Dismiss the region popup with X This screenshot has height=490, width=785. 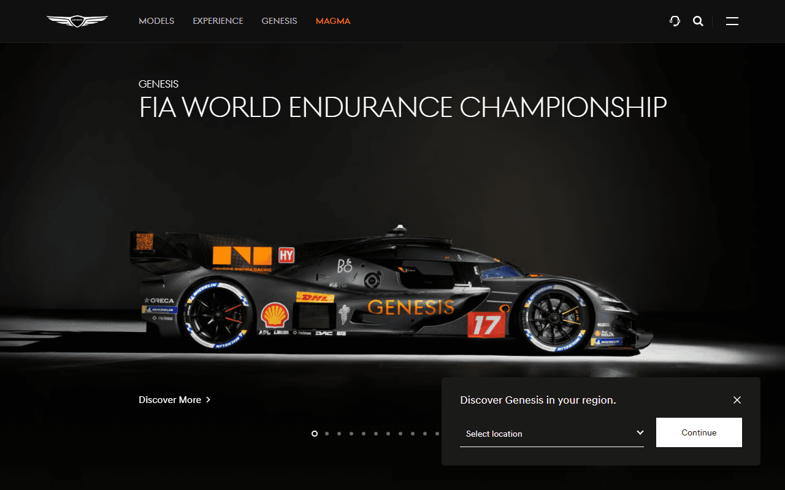pyautogui.click(x=737, y=400)
